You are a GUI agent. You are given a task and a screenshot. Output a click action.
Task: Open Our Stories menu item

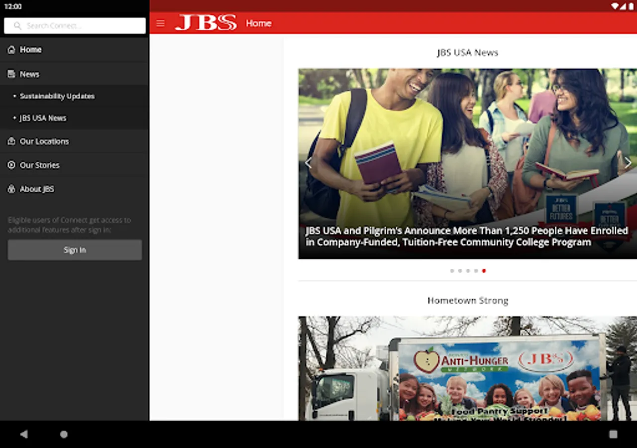(75, 165)
